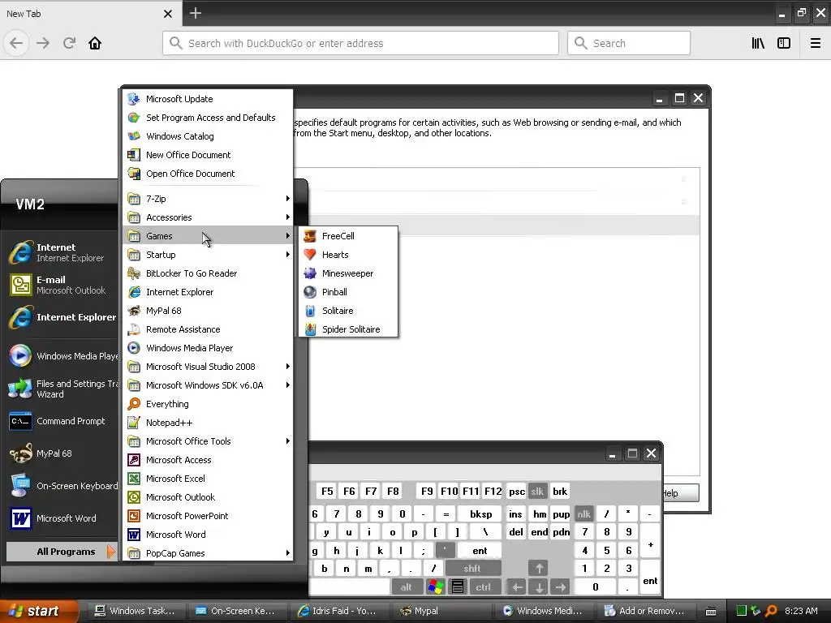Toggle the slk key on keyboard
This screenshot has width=831, height=623.
click(537, 491)
